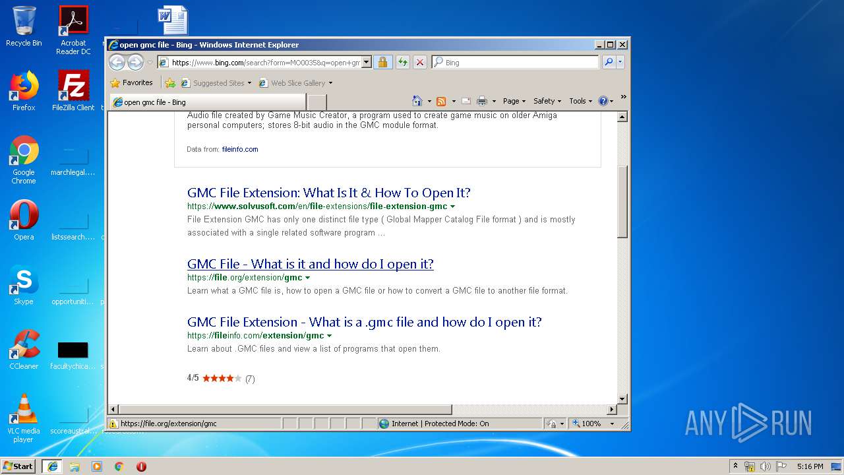Click Add to Favorites Bar icon
Image resolution: width=844 pixels, height=475 pixels.
170,83
